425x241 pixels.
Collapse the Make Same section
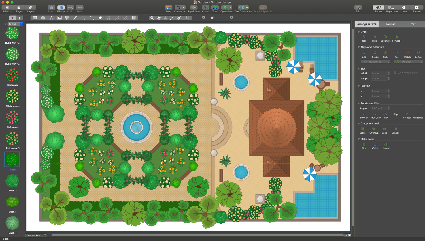point(359,139)
